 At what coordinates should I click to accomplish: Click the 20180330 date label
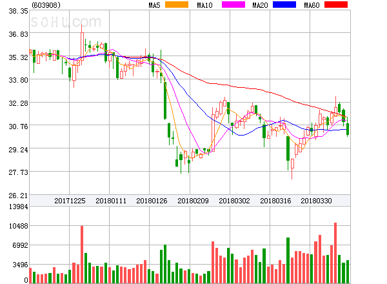pyautogui.click(x=316, y=201)
